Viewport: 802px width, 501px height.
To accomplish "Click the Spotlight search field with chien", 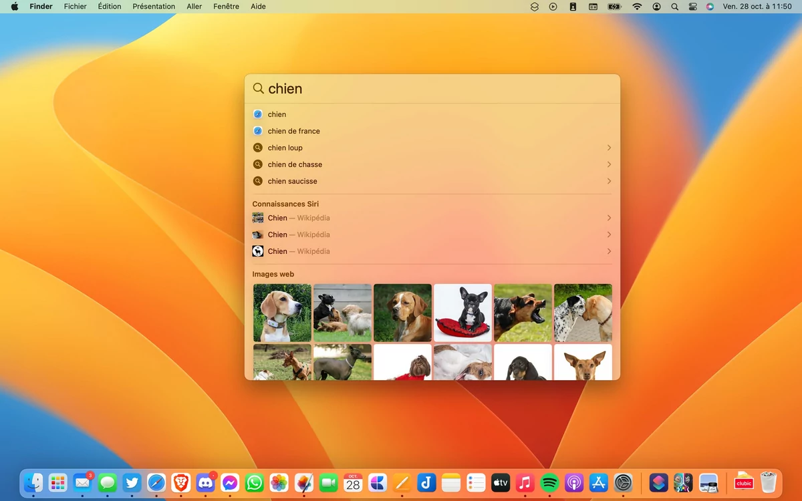I will [432, 89].
